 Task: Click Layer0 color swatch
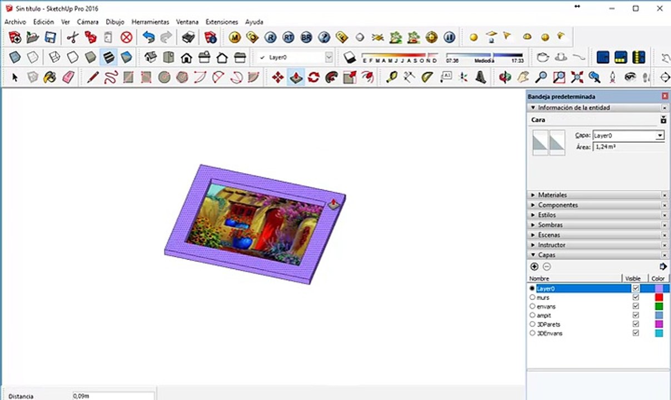pyautogui.click(x=659, y=289)
